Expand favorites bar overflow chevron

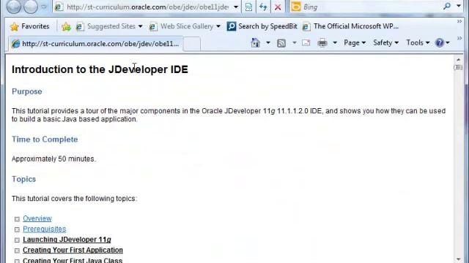pos(459,21)
